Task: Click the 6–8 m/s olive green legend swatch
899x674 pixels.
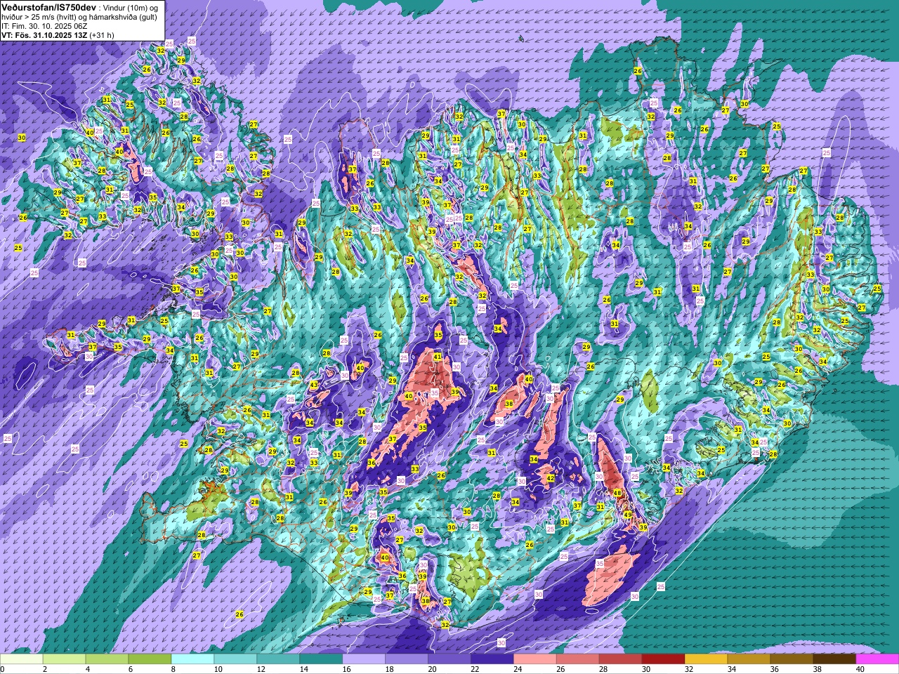Action: click(150, 660)
